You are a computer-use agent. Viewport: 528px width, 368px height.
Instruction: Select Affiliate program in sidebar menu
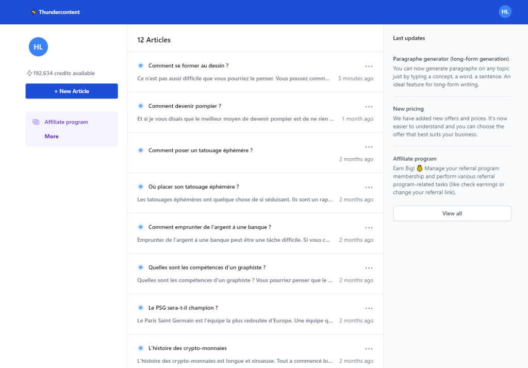click(x=66, y=122)
